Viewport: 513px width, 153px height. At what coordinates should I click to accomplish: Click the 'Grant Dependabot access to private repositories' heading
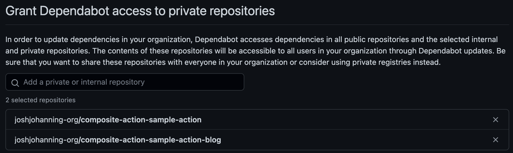pos(140,11)
